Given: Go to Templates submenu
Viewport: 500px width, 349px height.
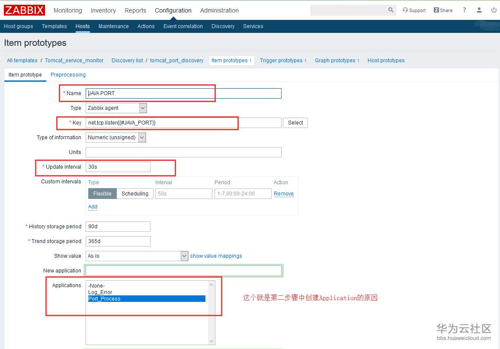Looking at the screenshot, I should (54, 26).
